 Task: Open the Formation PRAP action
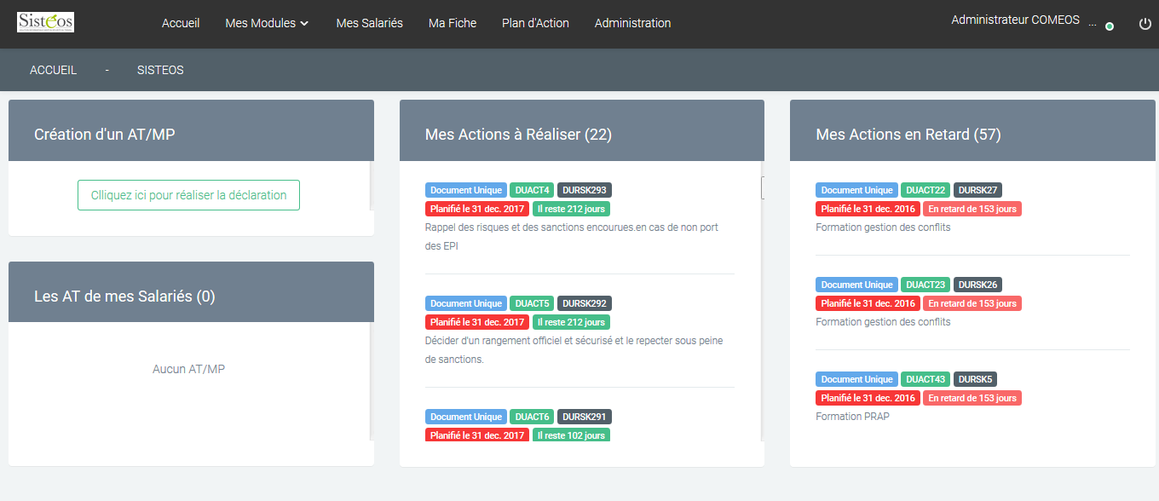[852, 417]
